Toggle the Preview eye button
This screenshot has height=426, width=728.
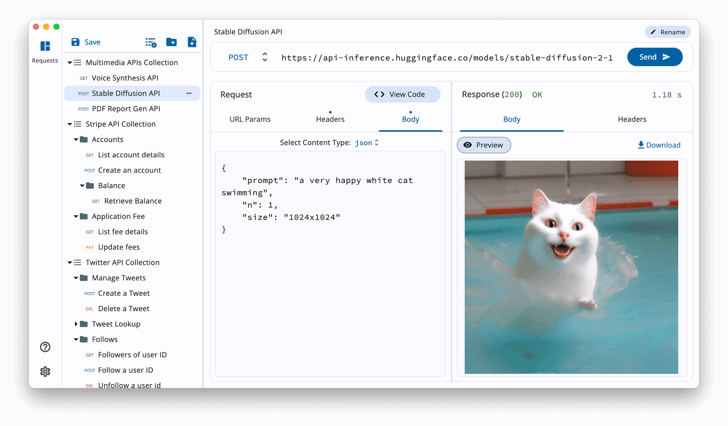point(484,145)
